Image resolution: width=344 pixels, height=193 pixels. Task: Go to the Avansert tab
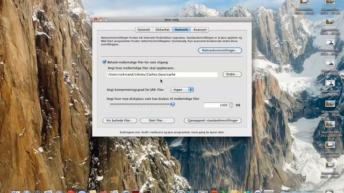click(x=200, y=29)
